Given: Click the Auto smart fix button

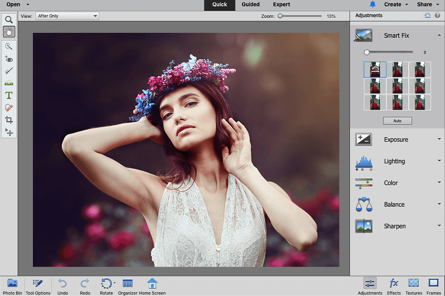Looking at the screenshot, I should (397, 121).
